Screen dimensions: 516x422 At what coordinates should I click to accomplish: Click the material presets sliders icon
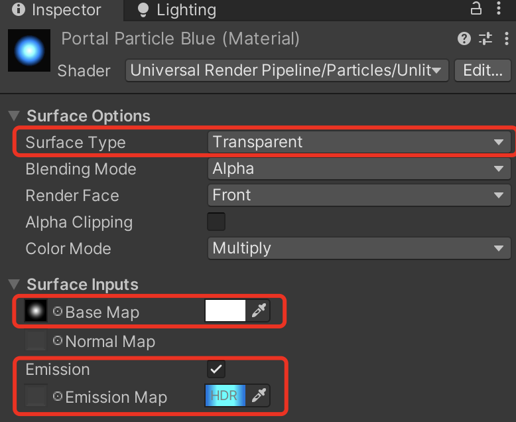tap(485, 39)
